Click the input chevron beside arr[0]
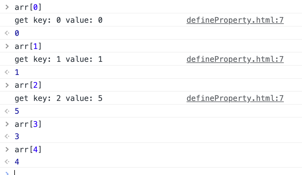This screenshot has height=175, width=302. pos(7,7)
